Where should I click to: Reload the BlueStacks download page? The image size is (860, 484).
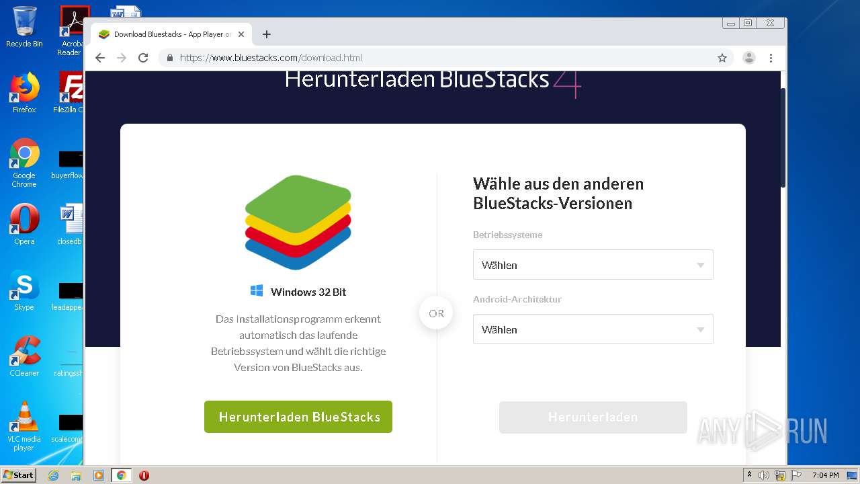[143, 58]
